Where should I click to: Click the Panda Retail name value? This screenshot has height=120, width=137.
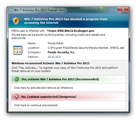click(x=55, y=43)
